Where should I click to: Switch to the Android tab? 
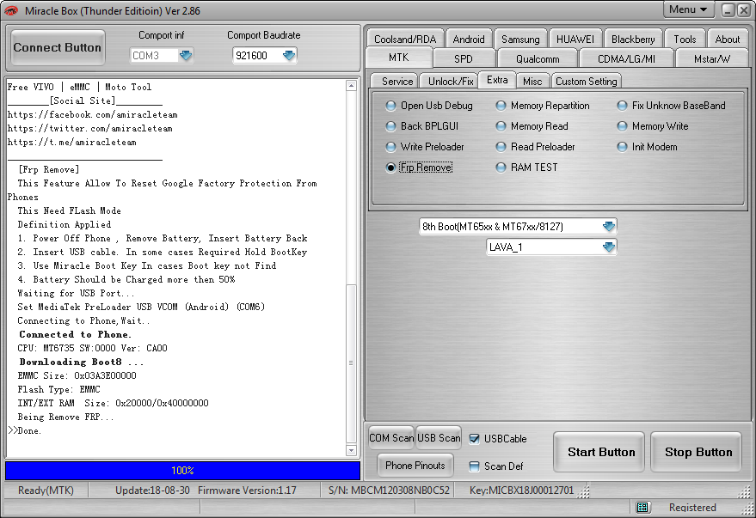[469, 39]
